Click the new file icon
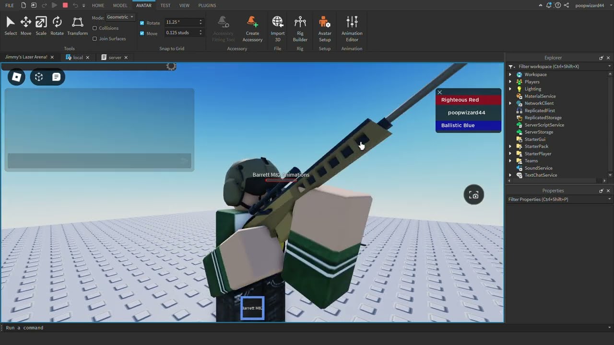 point(24,5)
